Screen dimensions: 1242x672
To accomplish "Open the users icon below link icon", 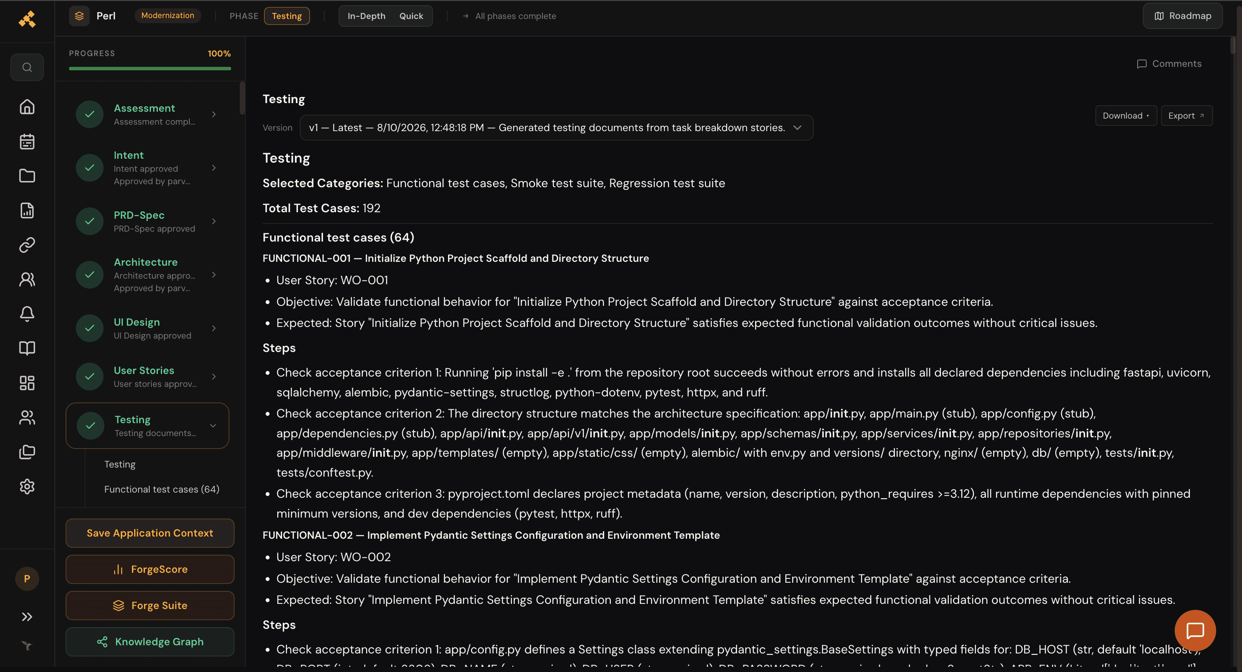I will coord(27,279).
